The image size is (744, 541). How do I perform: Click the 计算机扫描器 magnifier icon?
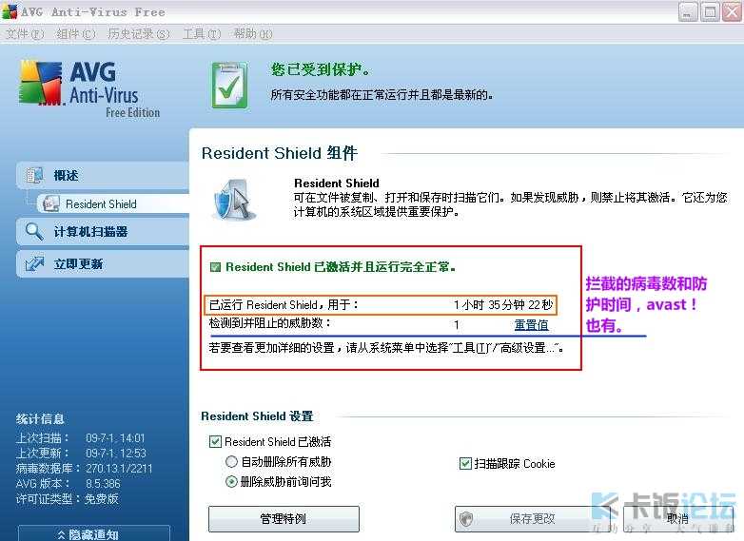pos(35,231)
